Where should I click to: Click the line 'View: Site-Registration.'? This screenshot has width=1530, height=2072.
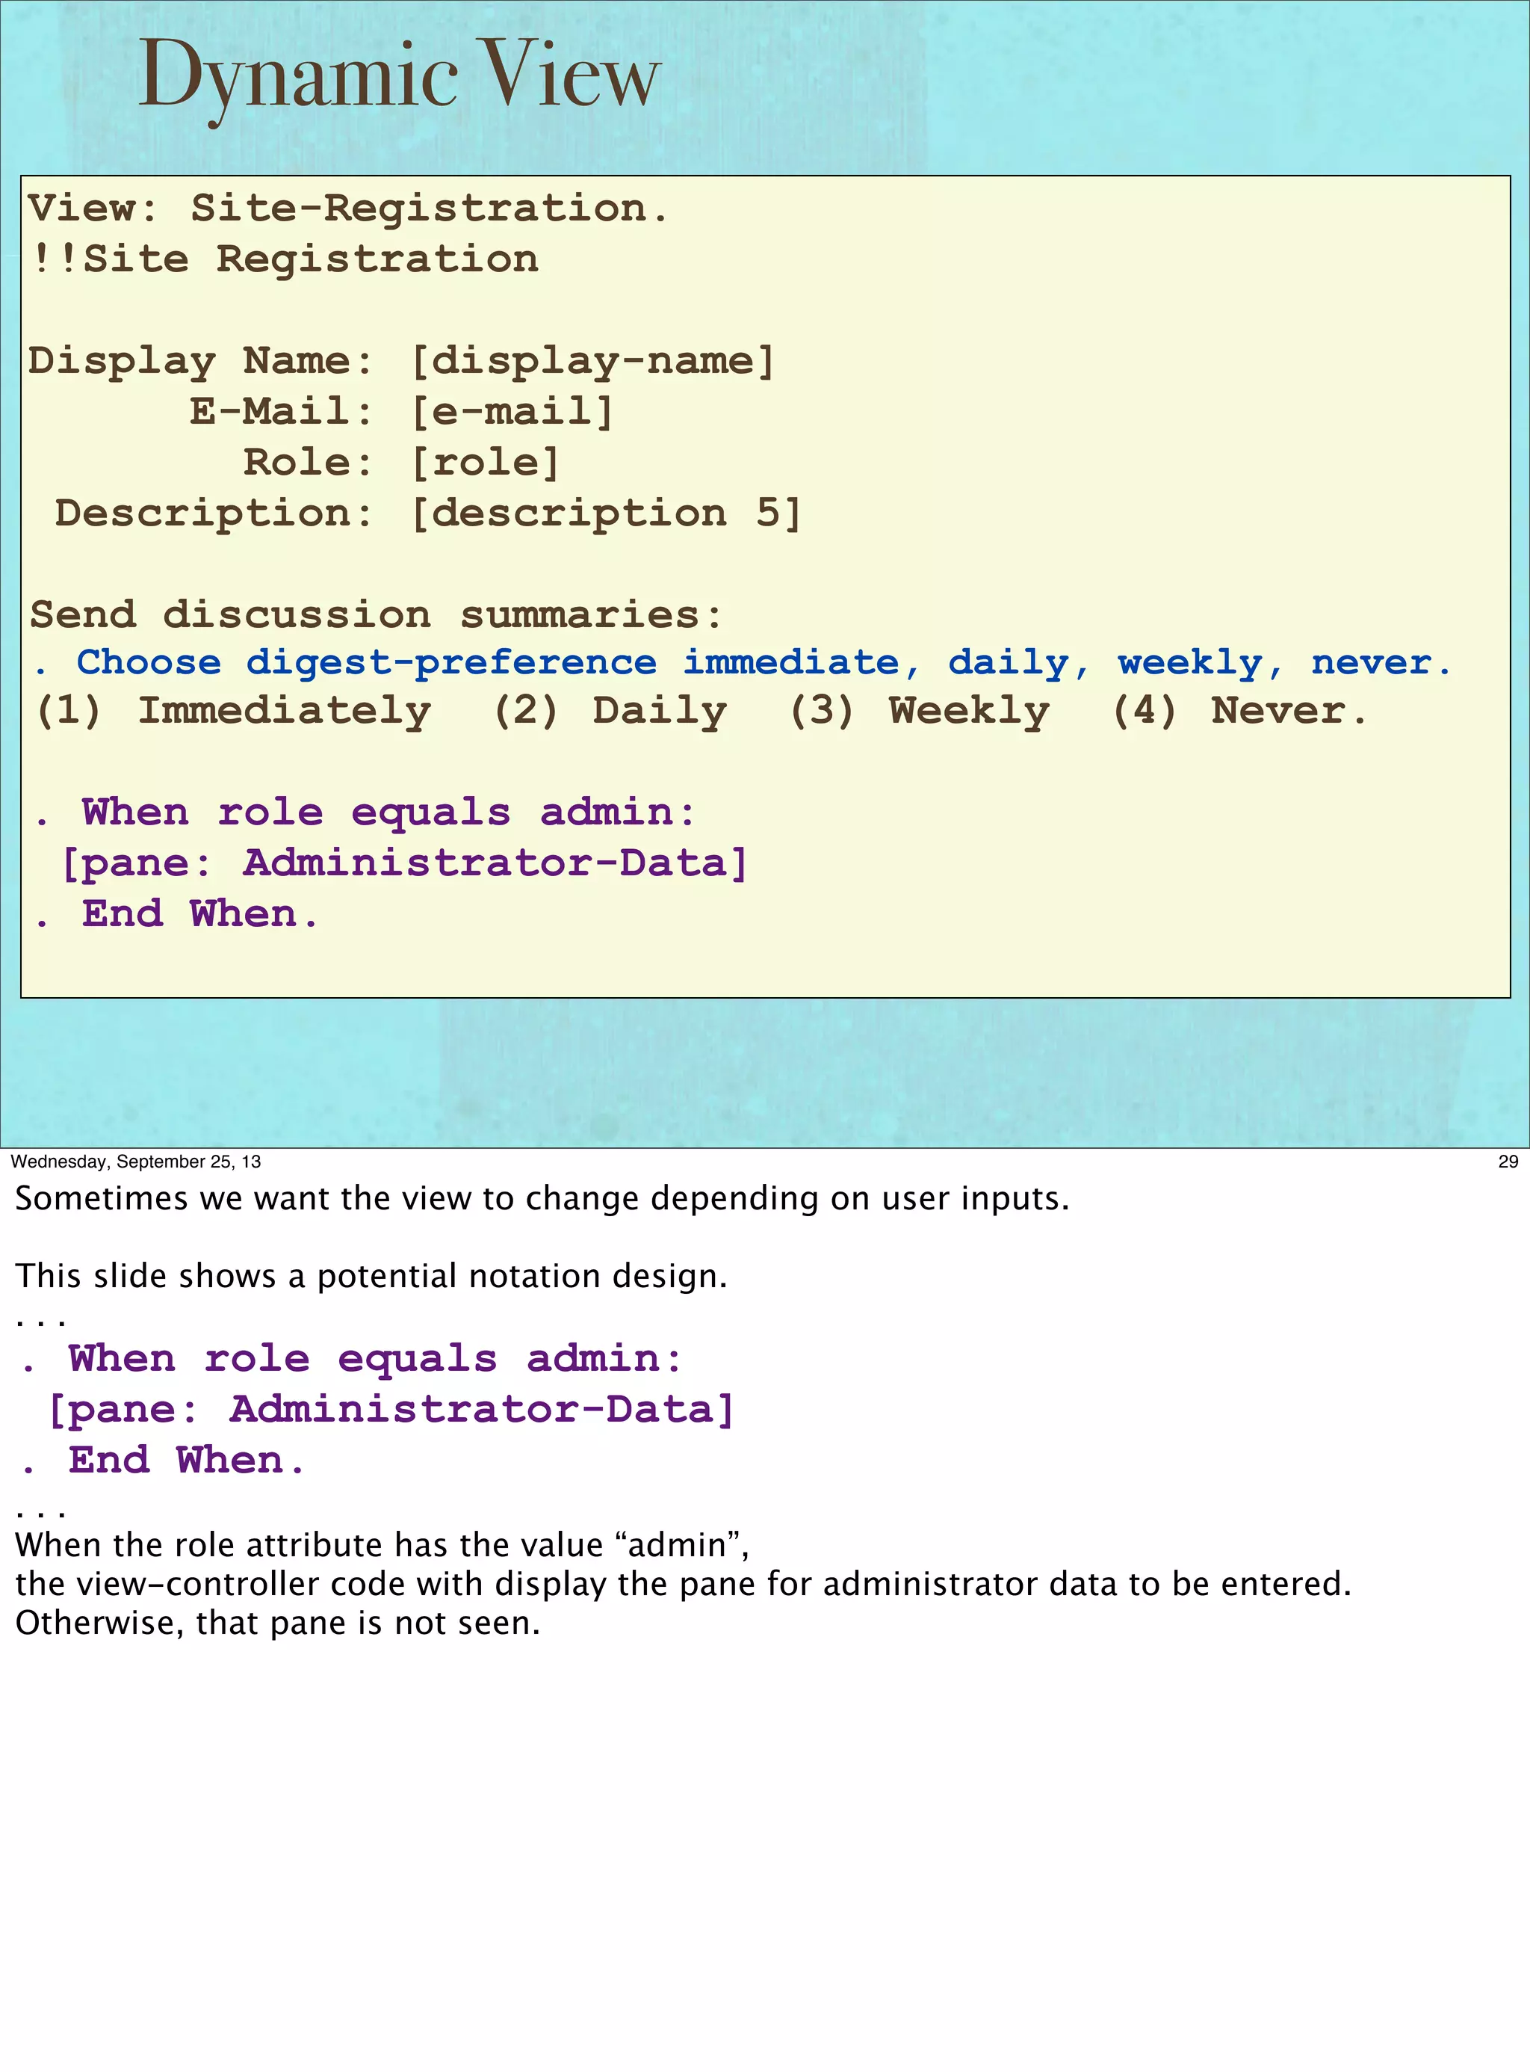pos(347,209)
